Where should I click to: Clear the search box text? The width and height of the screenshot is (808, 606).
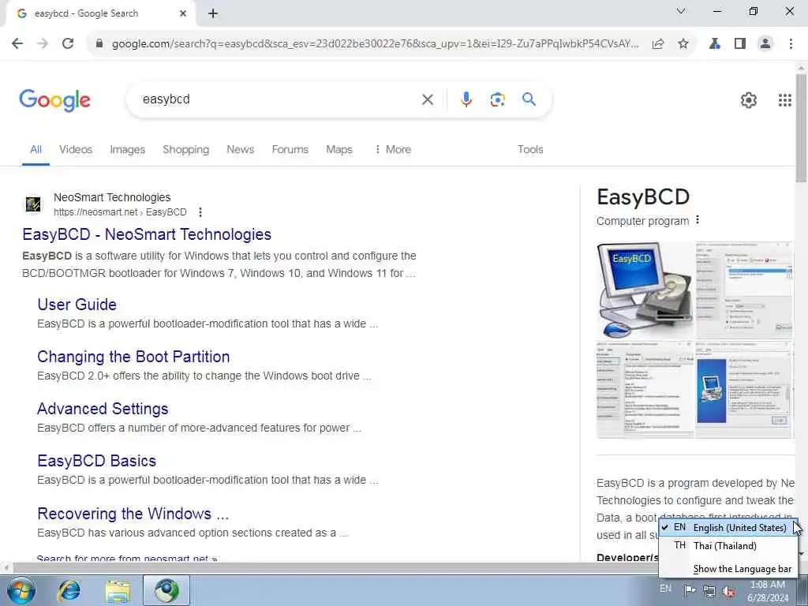click(427, 99)
